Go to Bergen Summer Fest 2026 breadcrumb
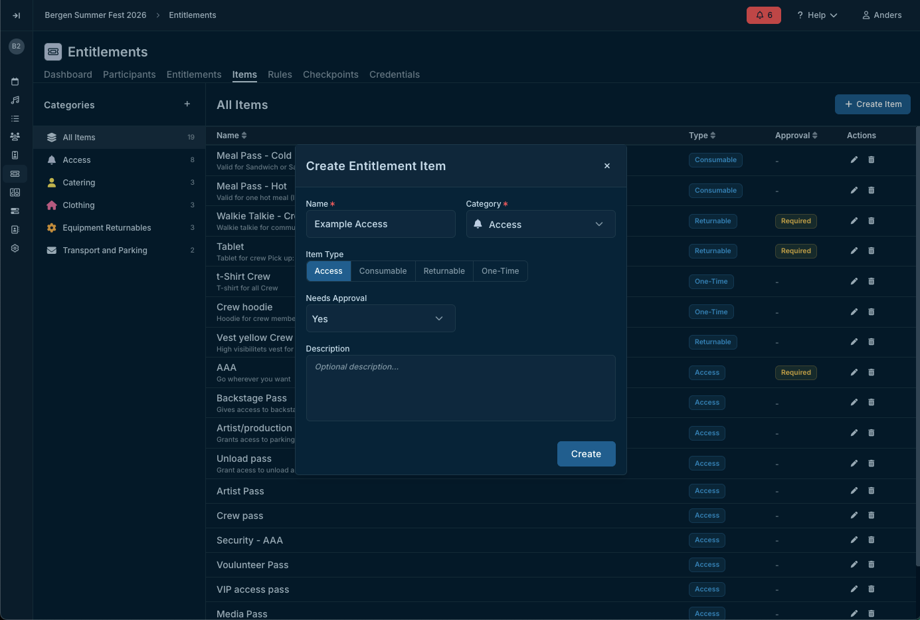Image resolution: width=920 pixels, height=620 pixels. tap(96, 15)
